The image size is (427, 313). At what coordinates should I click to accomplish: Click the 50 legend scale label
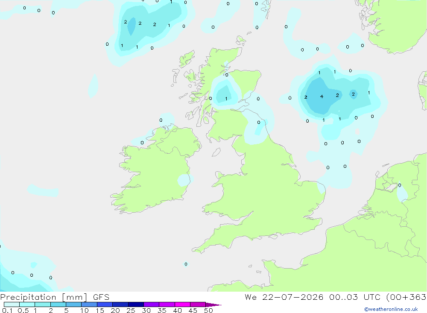point(209,310)
